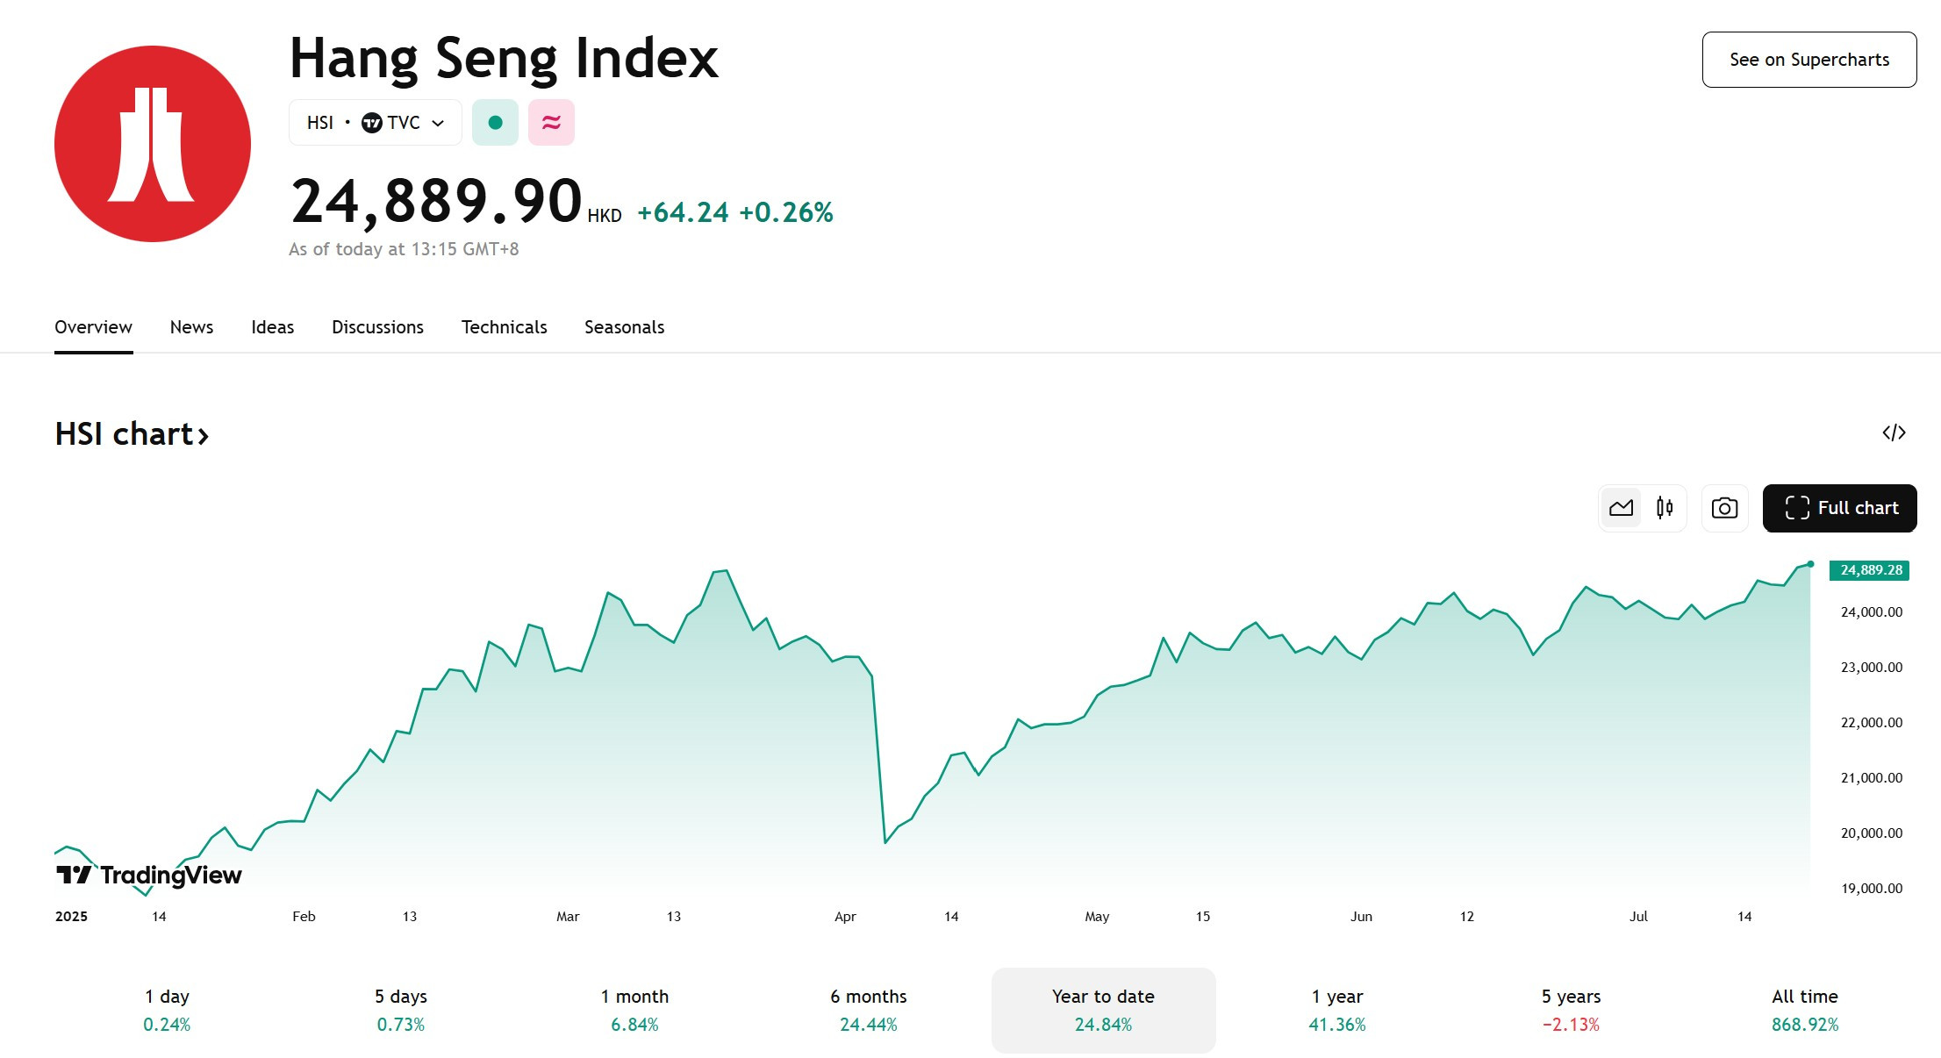Open the Seasonals tab
The width and height of the screenshot is (1941, 1058).
click(624, 327)
